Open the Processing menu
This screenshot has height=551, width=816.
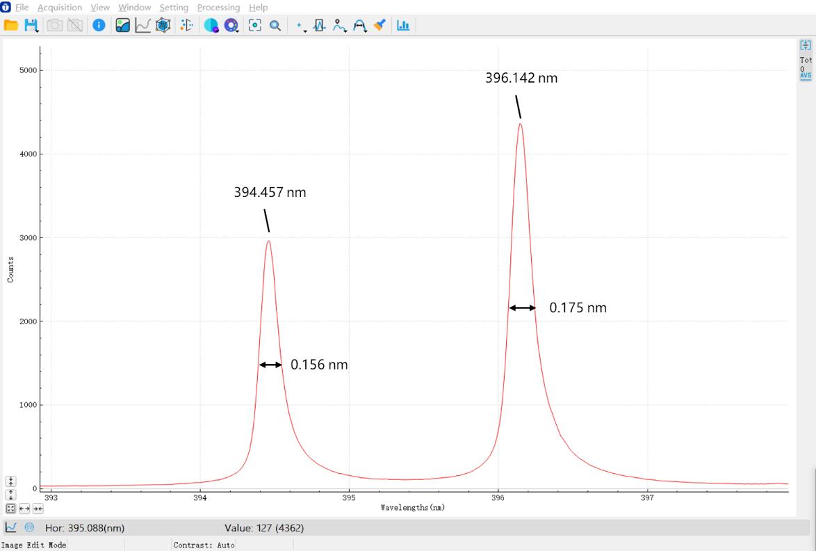[x=218, y=7]
